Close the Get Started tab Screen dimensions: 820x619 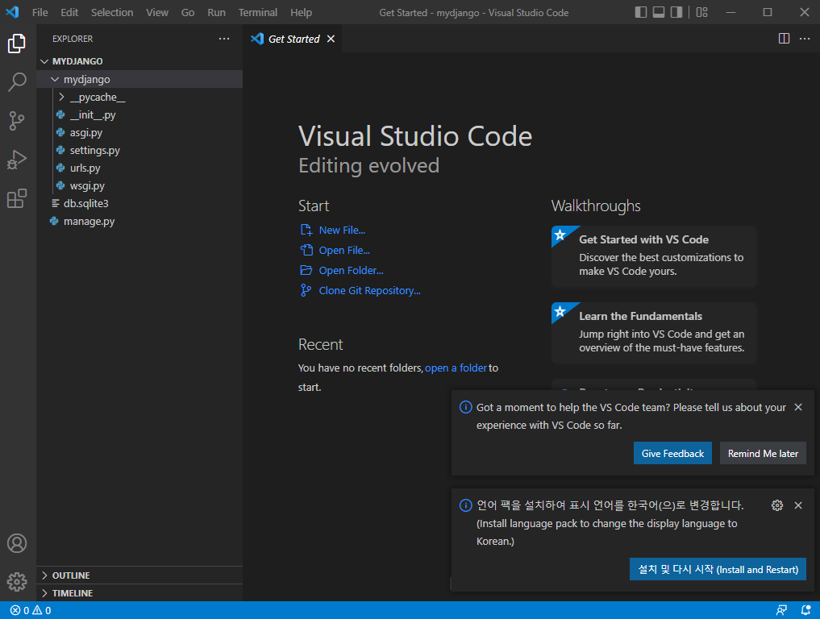coord(331,39)
